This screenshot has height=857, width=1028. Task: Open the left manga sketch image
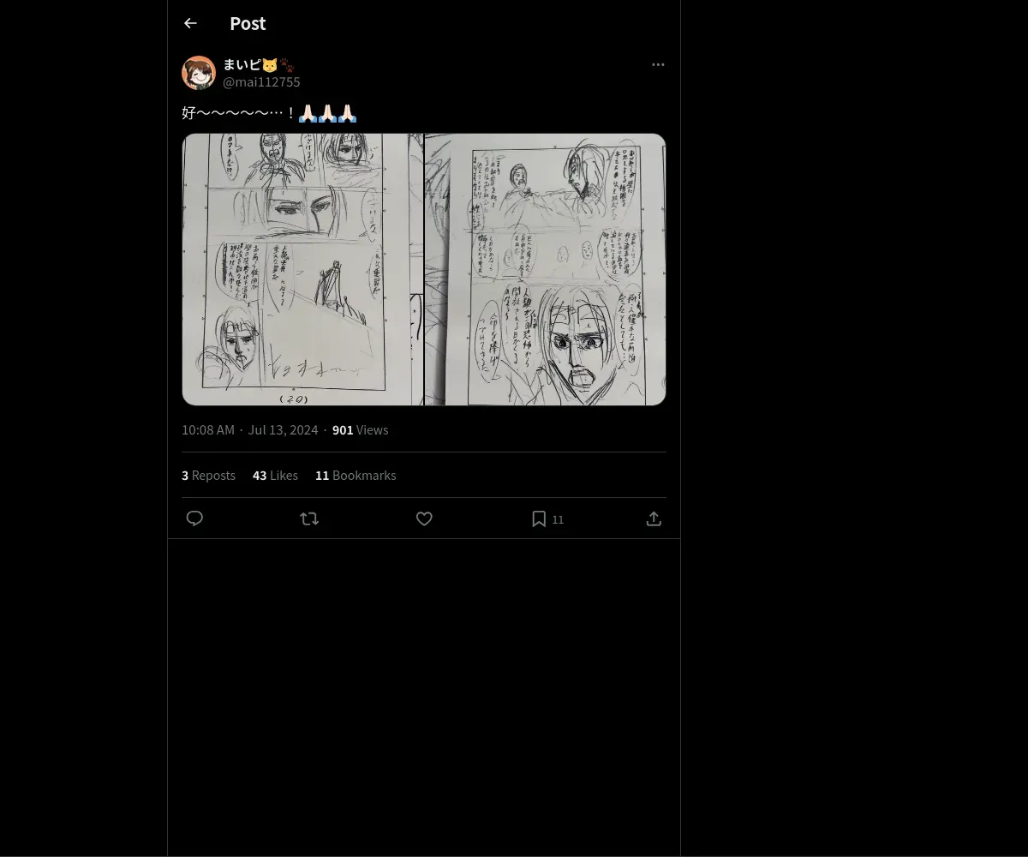(x=302, y=269)
